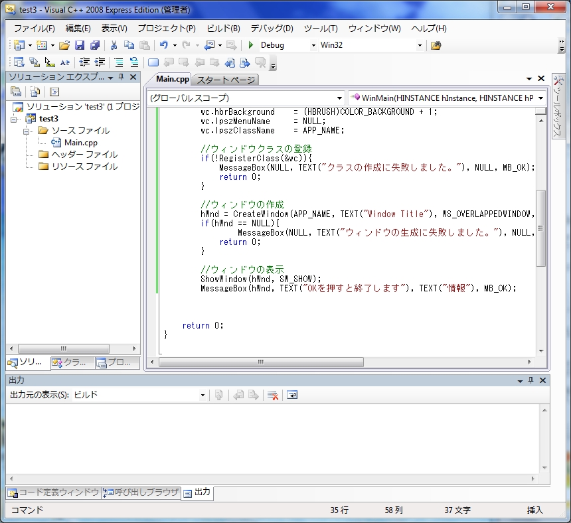This screenshot has width=571, height=523.
Task: Toggle word wrap in the output panel
Action: [x=292, y=395]
